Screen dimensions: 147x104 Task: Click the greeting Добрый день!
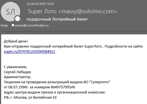pyautogui.click(x=16, y=41)
